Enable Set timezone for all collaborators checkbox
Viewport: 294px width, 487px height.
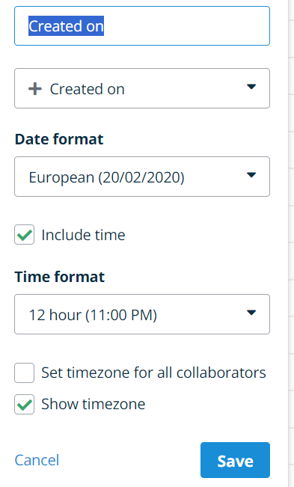[25, 373]
